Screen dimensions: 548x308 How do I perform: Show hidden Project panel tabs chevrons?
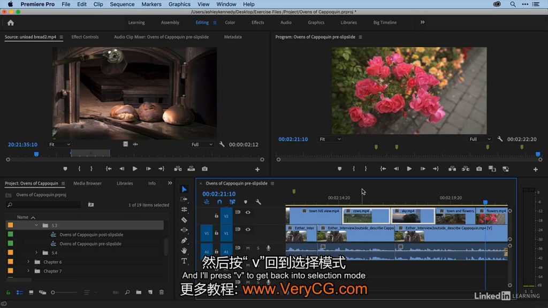[170, 183]
